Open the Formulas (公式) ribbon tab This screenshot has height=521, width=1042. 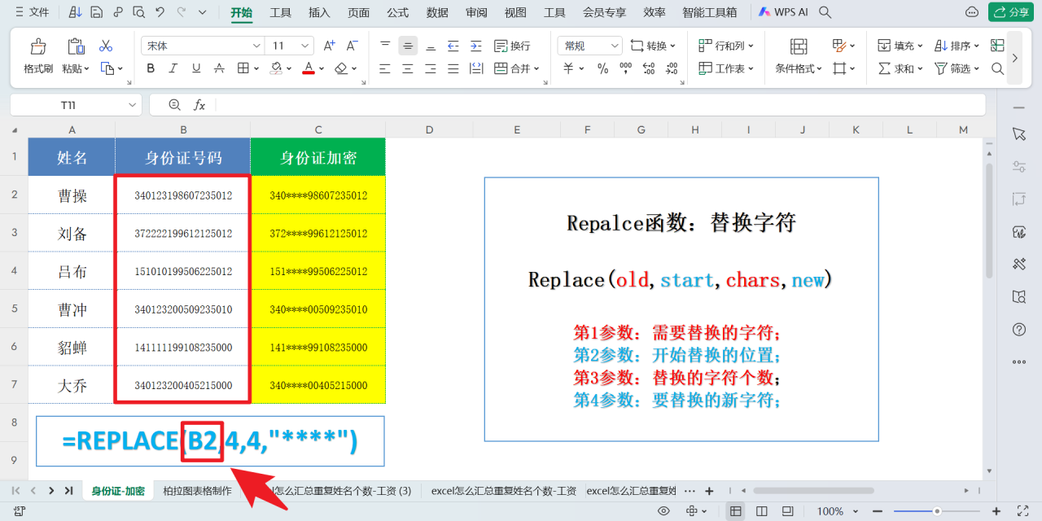pos(398,12)
